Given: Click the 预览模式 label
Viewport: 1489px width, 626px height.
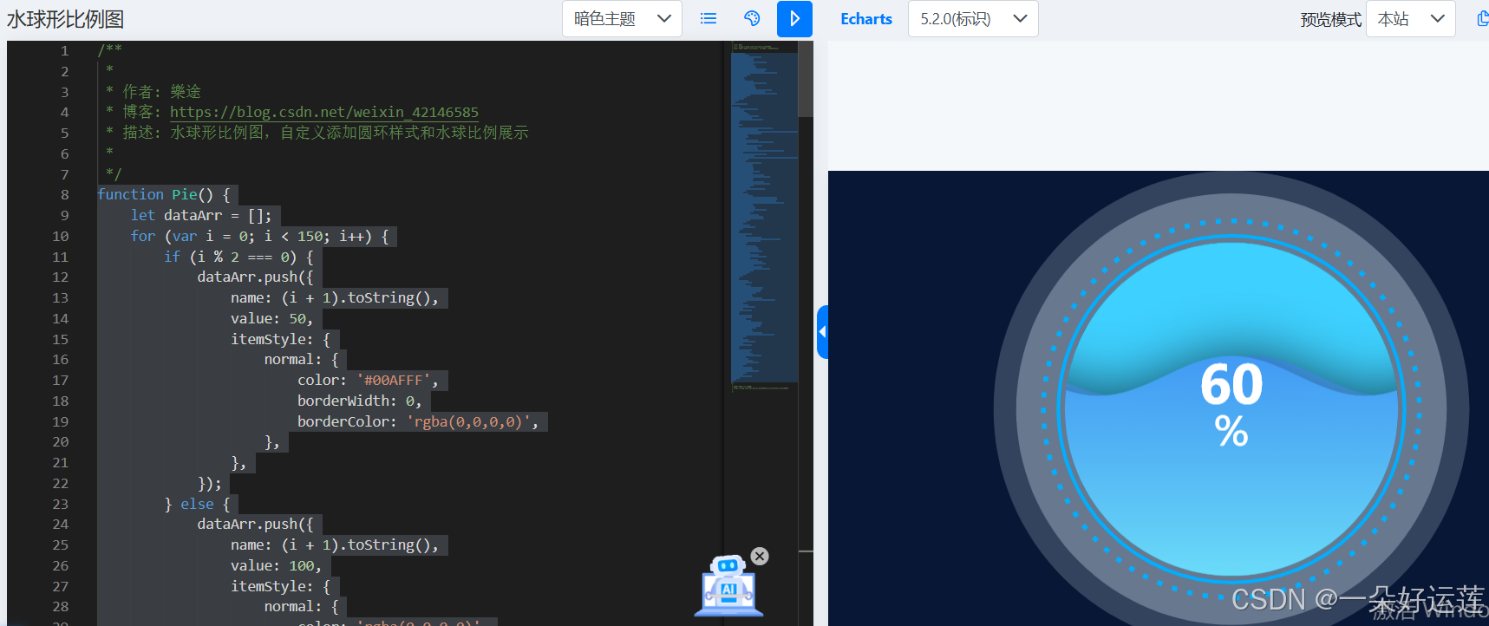Looking at the screenshot, I should click(x=1330, y=19).
